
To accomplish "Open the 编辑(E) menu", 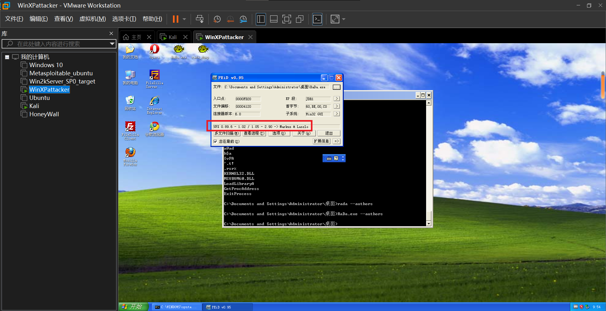I will [39, 19].
